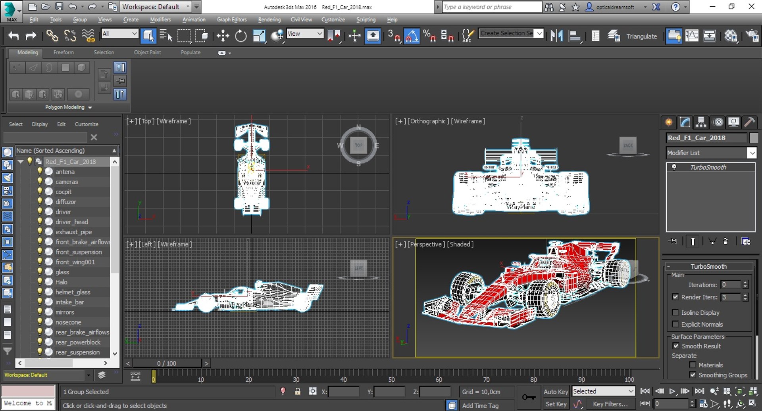
Task: Open the Utilities command panel tab
Action: click(x=750, y=122)
